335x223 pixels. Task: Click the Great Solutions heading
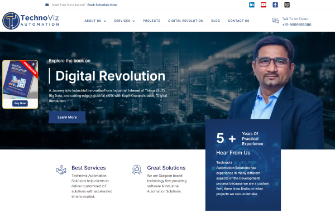pos(166,168)
